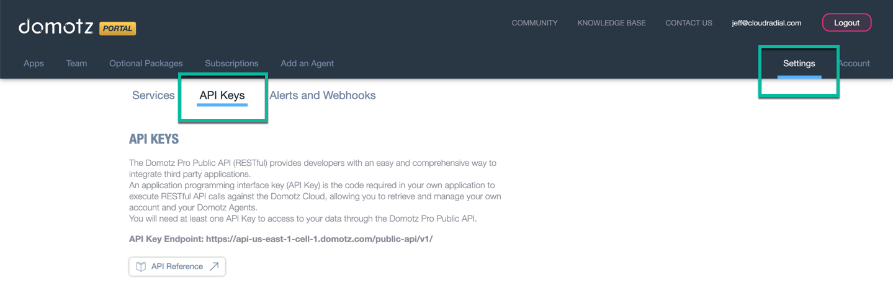Image resolution: width=893 pixels, height=286 pixels.
Task: Open the Account menu item
Action: (x=854, y=63)
